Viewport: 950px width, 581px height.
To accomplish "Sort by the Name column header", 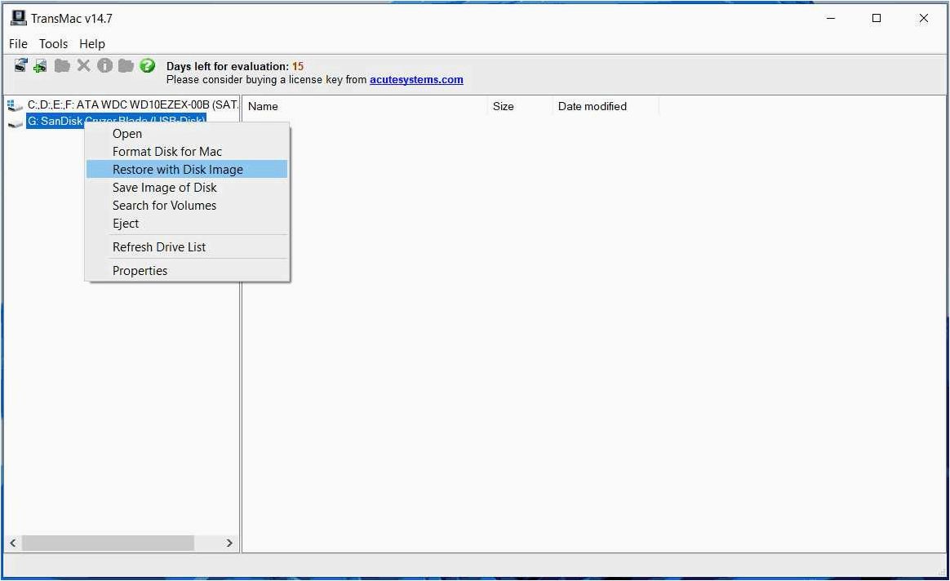I will coord(366,107).
